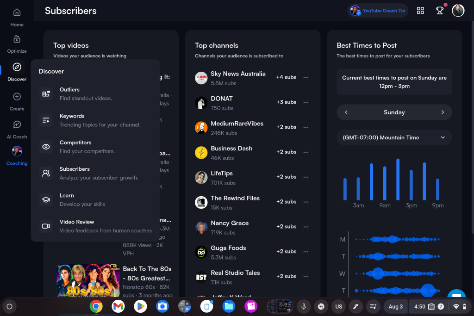Open the trophy achievements icon
This screenshot has width=474, height=316.
440,11
